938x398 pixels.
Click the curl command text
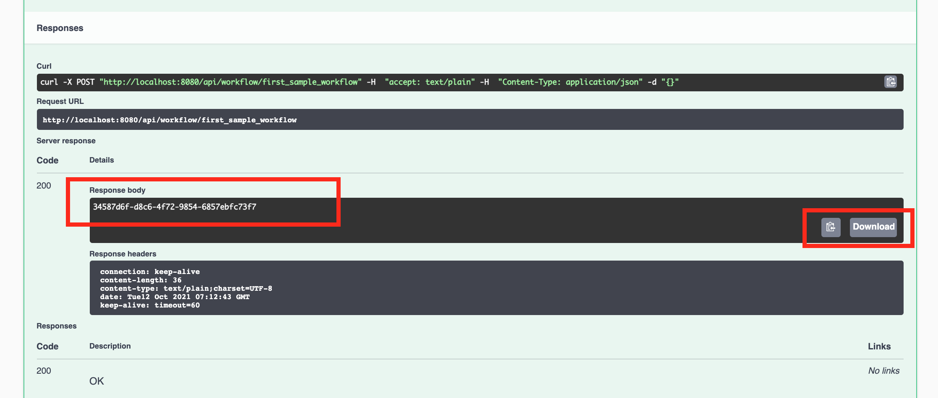click(x=359, y=82)
